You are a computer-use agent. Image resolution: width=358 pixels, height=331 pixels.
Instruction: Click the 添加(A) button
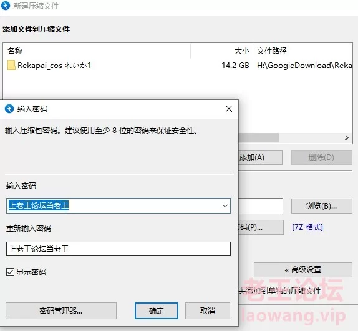click(x=260, y=157)
